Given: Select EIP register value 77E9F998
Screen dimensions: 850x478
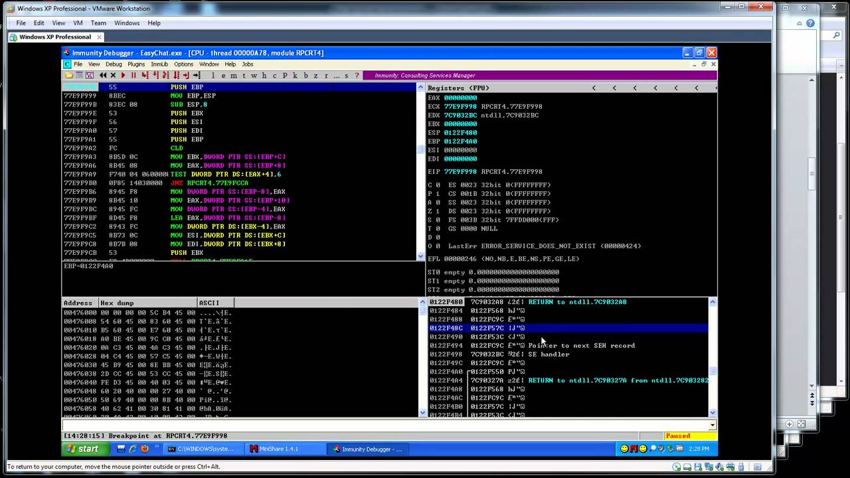Looking at the screenshot, I should [460, 172].
